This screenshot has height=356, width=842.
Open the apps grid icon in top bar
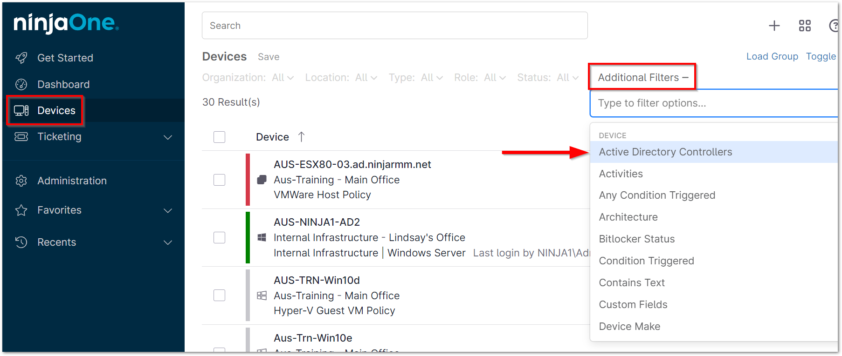tap(805, 26)
